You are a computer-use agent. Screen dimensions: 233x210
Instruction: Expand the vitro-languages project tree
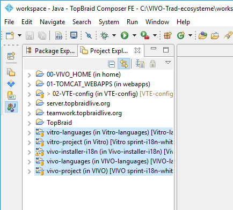(29, 133)
